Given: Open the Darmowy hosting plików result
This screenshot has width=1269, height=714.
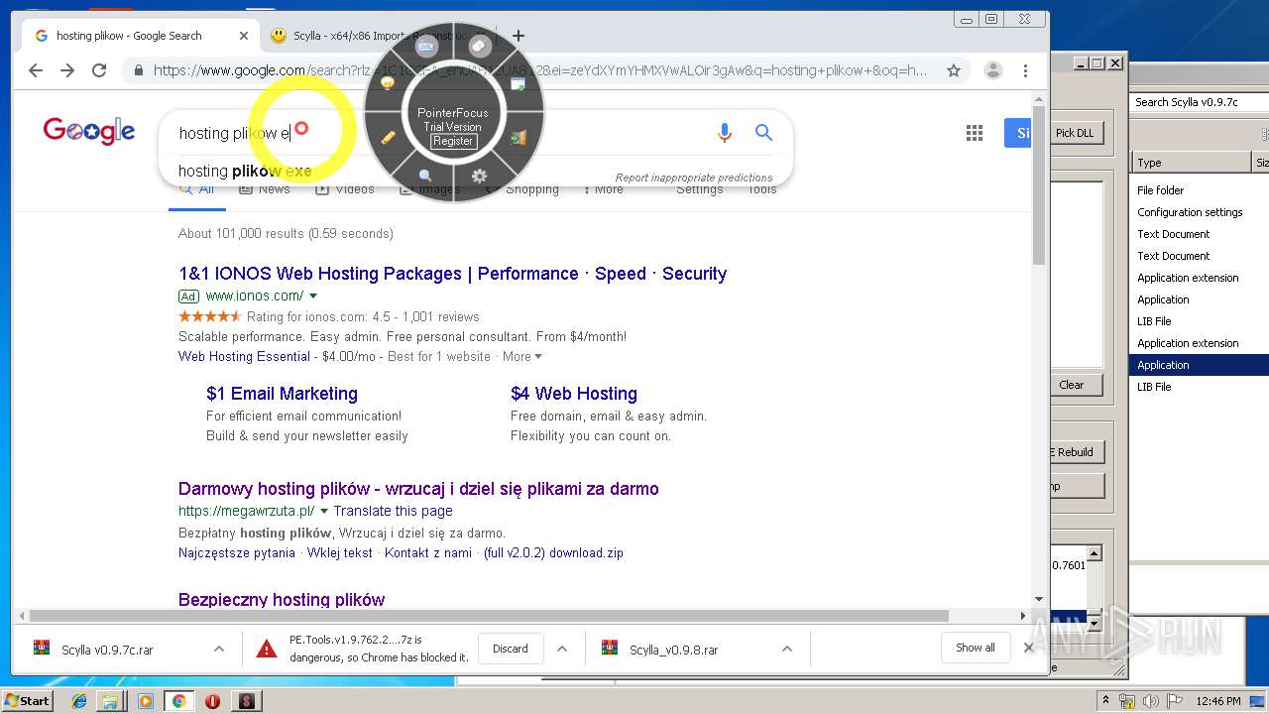Looking at the screenshot, I should 418,489.
